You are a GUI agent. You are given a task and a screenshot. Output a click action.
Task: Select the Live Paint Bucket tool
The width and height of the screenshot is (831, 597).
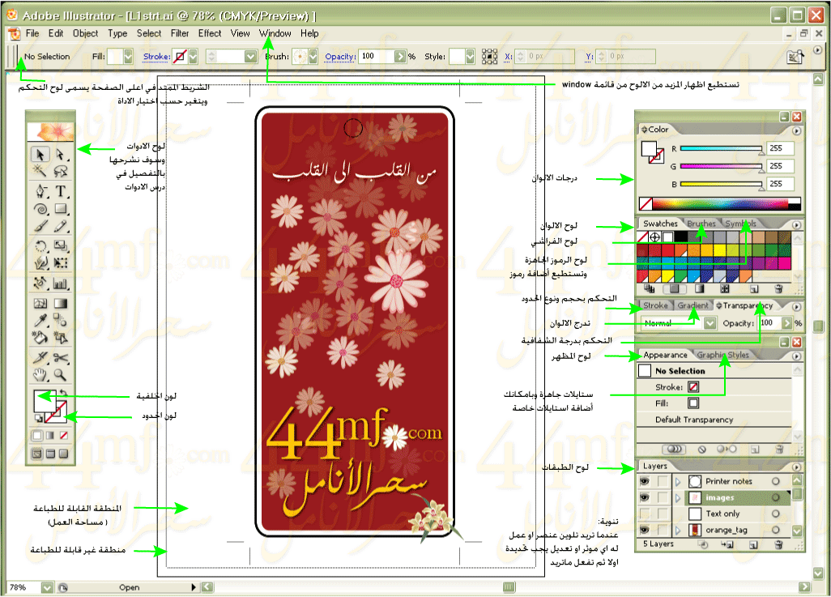(x=40, y=337)
